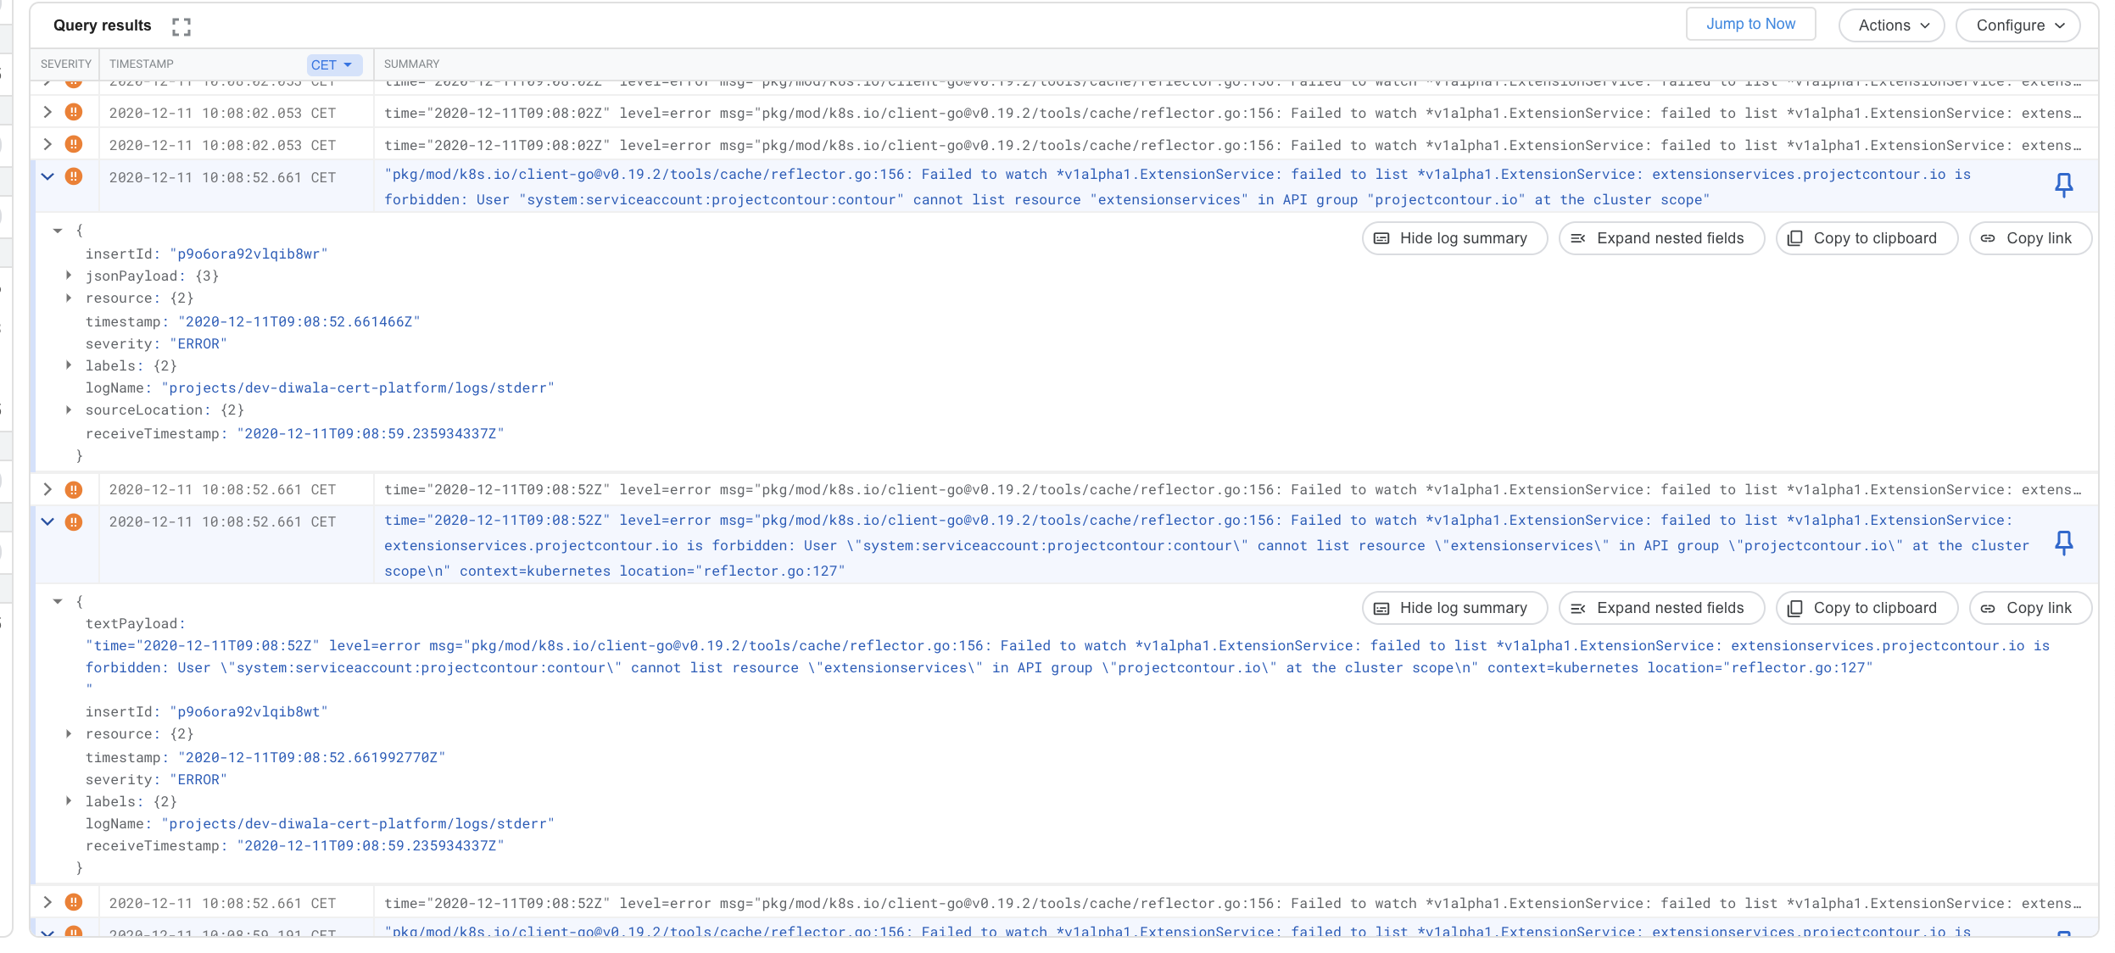Collapse root JSON brace of textPayload entry

point(58,601)
